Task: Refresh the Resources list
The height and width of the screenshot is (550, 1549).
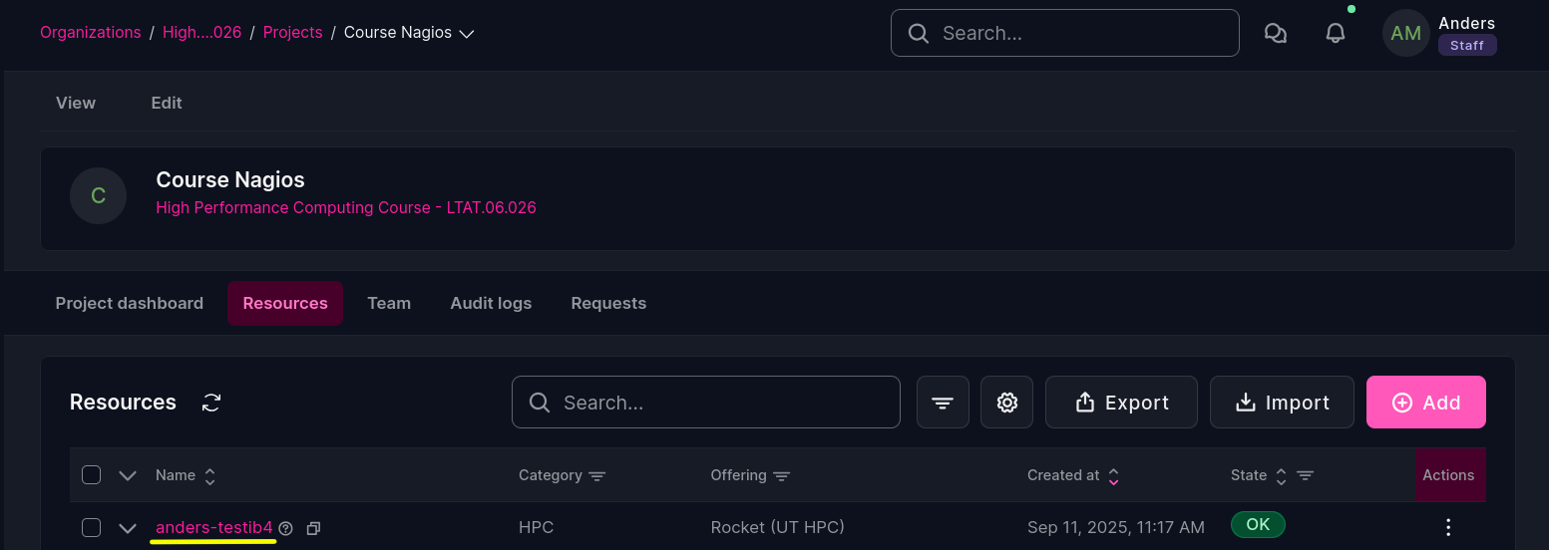Action: pos(211,403)
